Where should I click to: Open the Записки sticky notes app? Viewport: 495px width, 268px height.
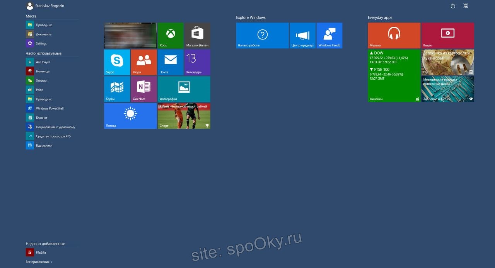52,81
